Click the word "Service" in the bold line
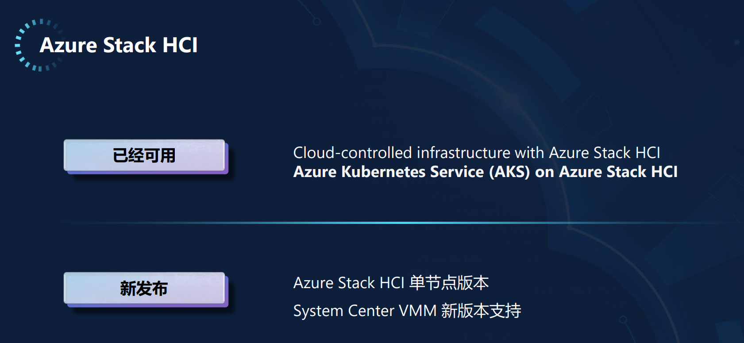The image size is (744, 343). pyautogui.click(x=457, y=172)
